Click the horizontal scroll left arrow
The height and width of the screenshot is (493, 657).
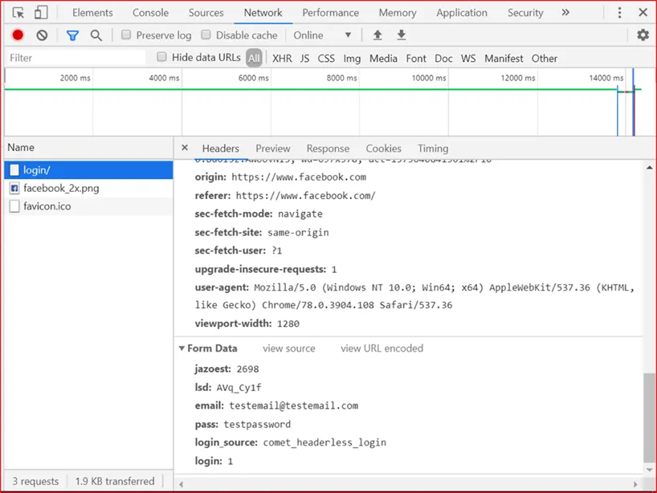point(181,484)
